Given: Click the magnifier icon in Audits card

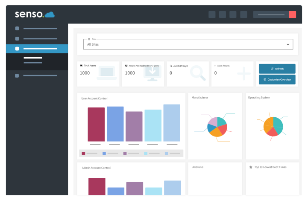Looking at the screenshot, I should tap(198, 73).
